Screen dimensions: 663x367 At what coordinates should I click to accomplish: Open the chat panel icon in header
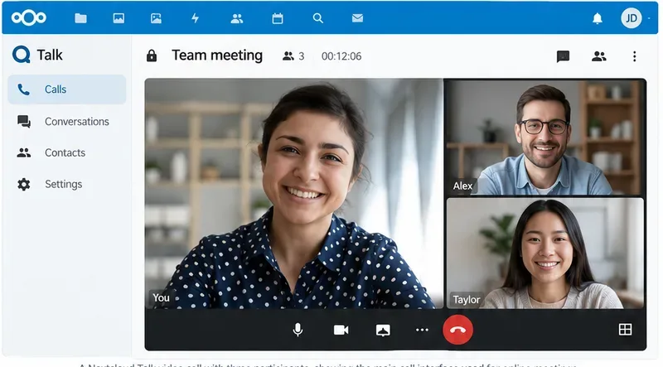pos(563,56)
